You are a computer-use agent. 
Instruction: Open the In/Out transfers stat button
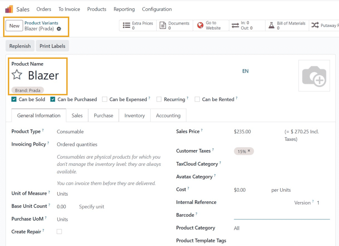(243, 26)
